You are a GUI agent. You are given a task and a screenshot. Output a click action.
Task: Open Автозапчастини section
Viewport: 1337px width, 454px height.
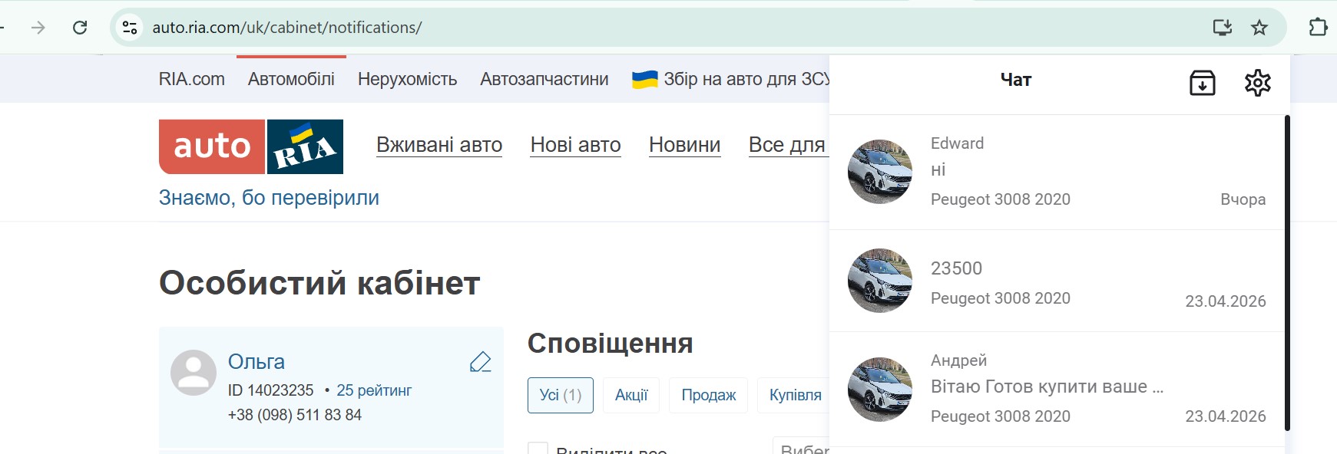[544, 79]
